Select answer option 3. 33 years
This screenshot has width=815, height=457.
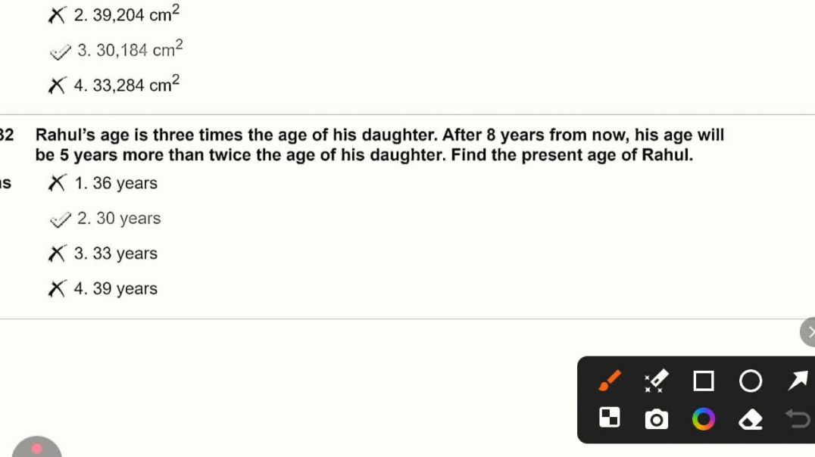pyautogui.click(x=115, y=253)
